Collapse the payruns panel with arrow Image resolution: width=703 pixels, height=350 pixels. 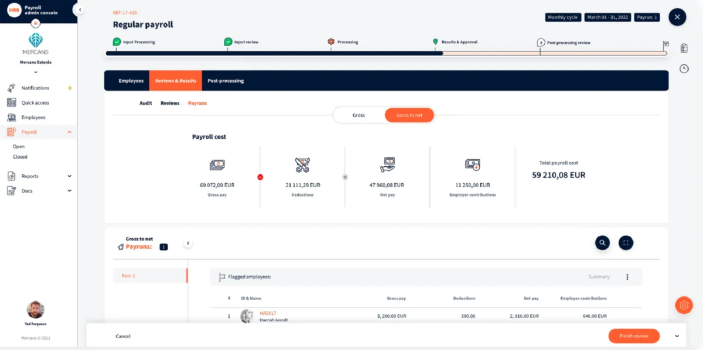(188, 243)
